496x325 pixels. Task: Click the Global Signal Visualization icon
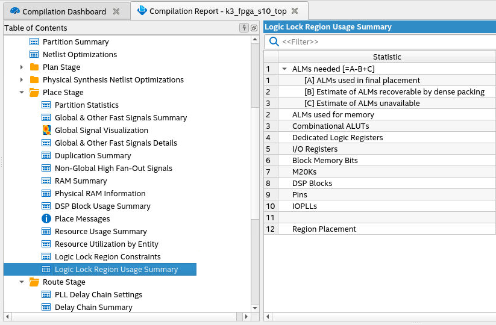click(x=46, y=130)
